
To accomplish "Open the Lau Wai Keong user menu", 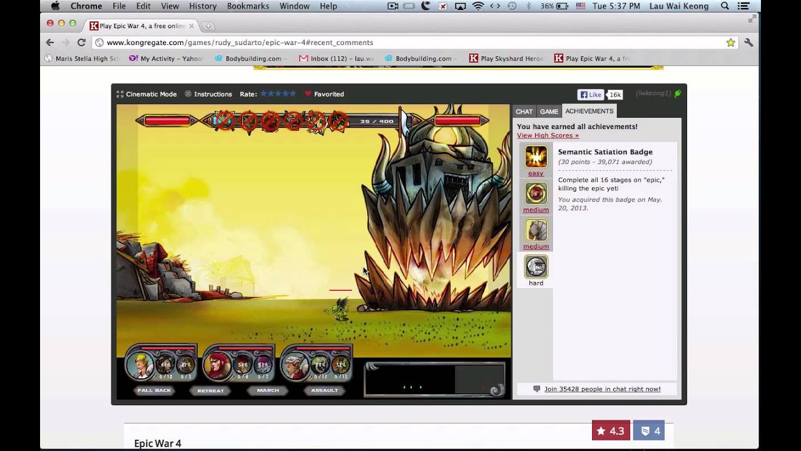I will 680,6.
